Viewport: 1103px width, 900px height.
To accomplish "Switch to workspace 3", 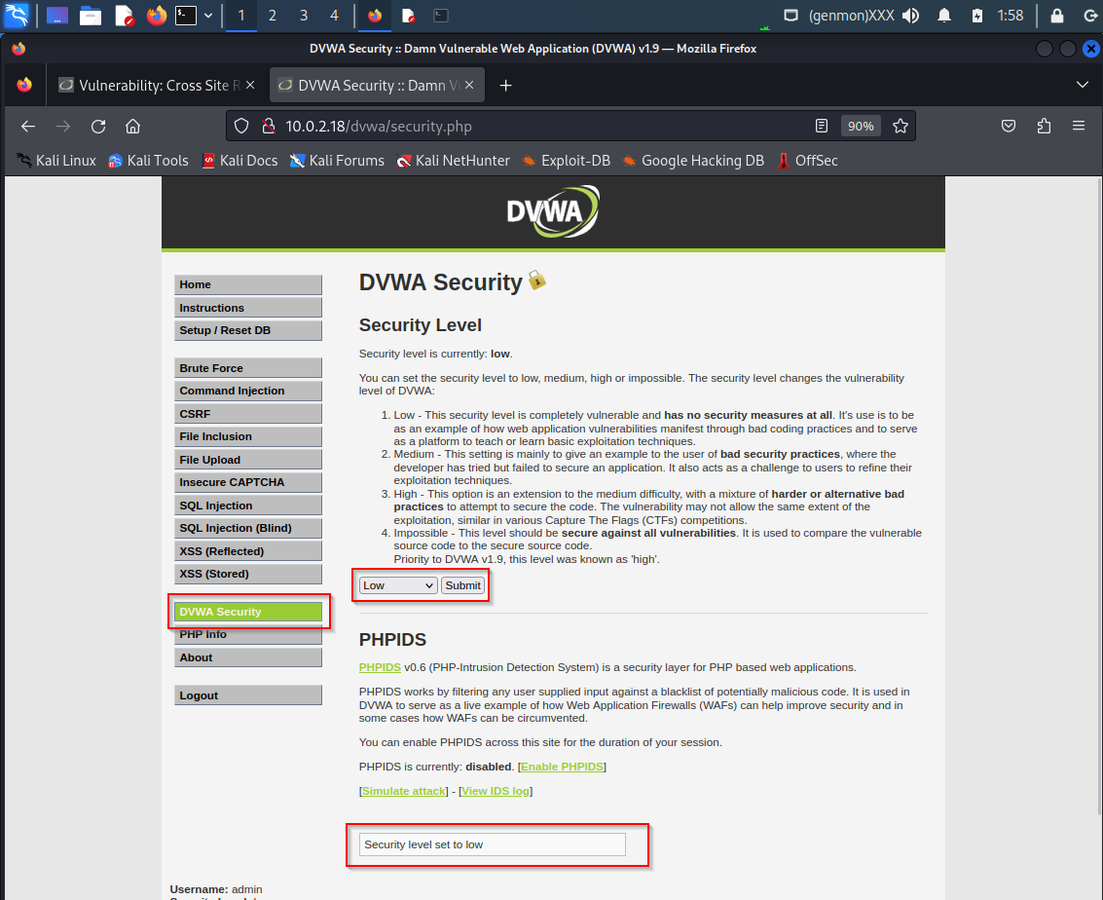I will click(303, 16).
